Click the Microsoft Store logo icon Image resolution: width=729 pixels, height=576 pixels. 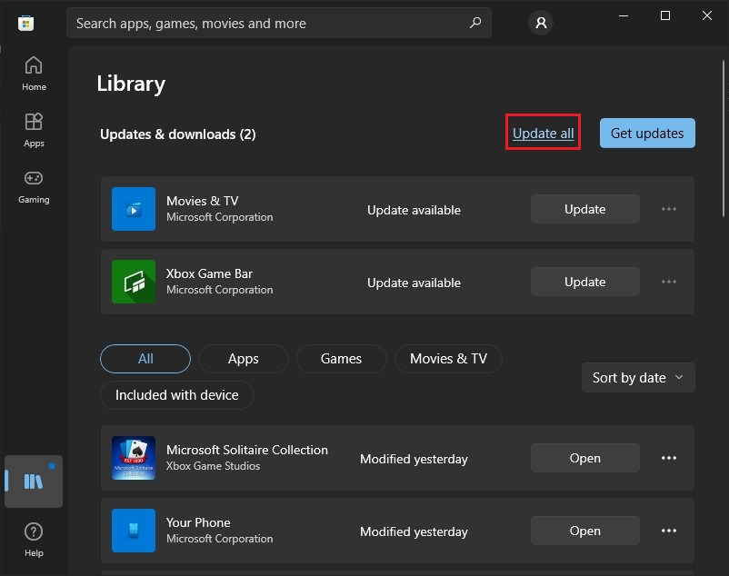point(26,23)
